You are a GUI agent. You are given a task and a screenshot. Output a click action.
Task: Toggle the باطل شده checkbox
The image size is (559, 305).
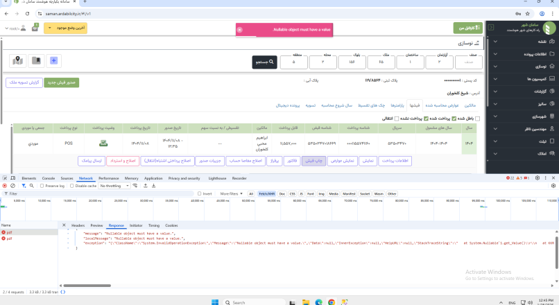tap(477, 119)
